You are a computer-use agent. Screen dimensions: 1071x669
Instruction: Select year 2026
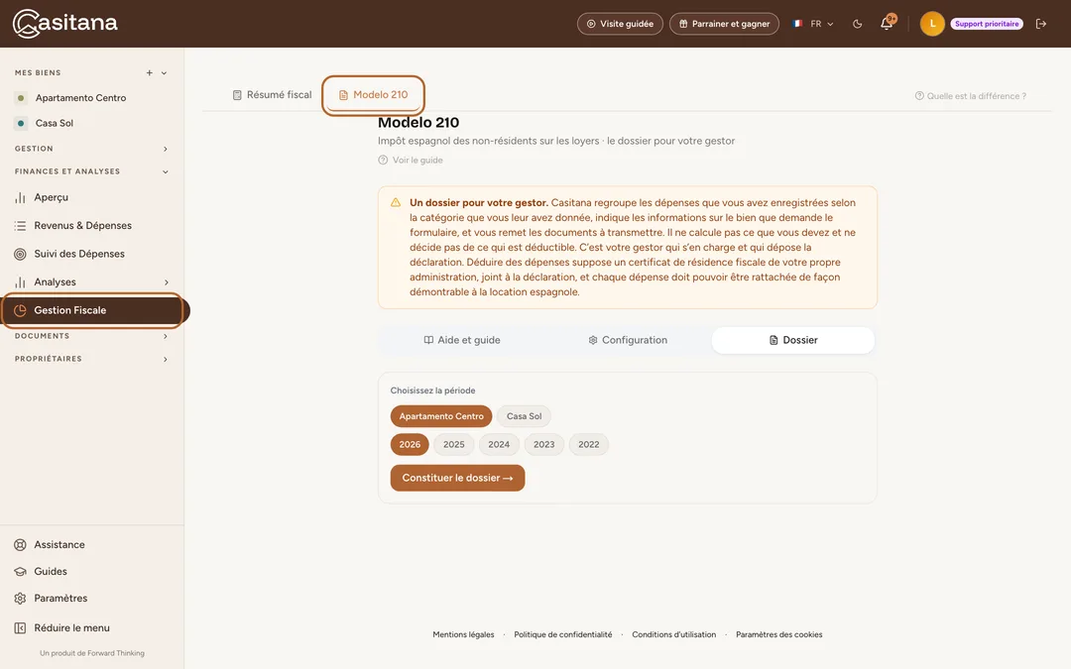coord(410,444)
